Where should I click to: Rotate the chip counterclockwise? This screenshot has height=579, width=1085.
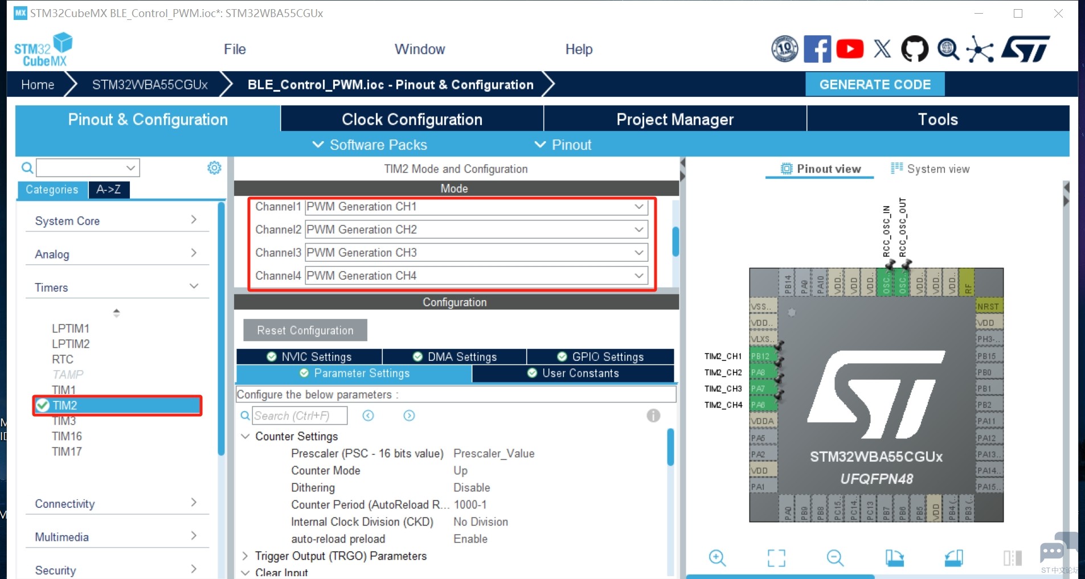click(x=954, y=558)
